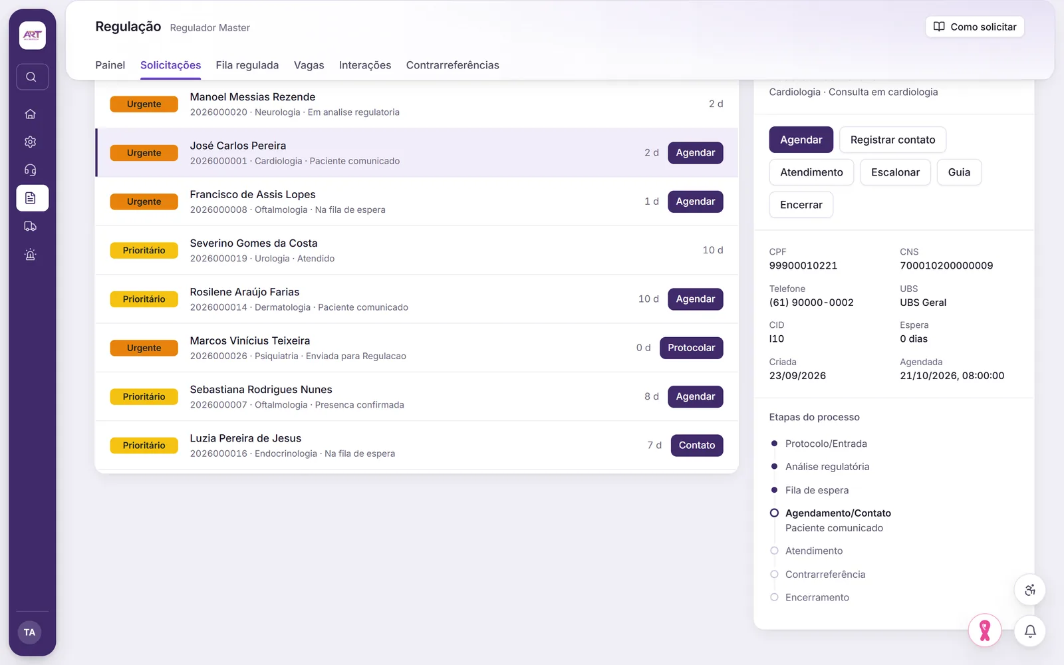Click the Escalonar button
Image resolution: width=1064 pixels, height=665 pixels.
pos(896,172)
